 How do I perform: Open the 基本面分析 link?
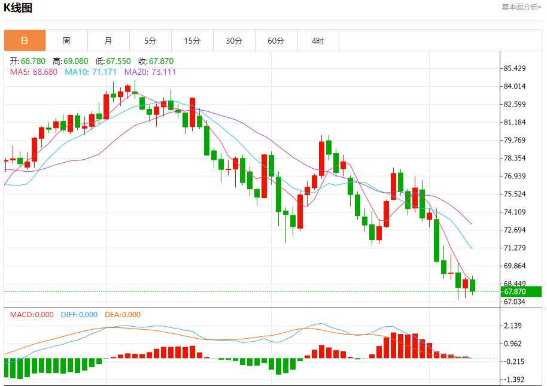(521, 7)
